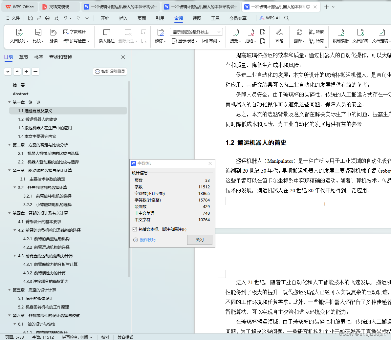Open the 审阅 pane dropdown
This screenshot has height=340, width=391.
[x=211, y=41]
